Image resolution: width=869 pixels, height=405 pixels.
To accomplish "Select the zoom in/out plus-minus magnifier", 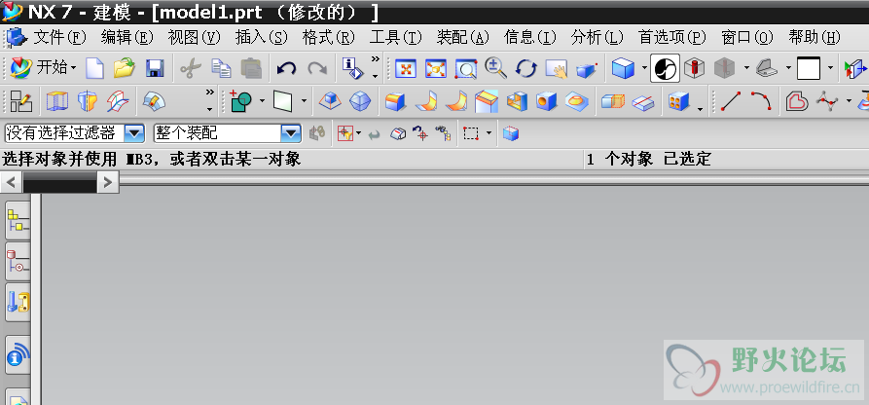I will click(x=495, y=68).
